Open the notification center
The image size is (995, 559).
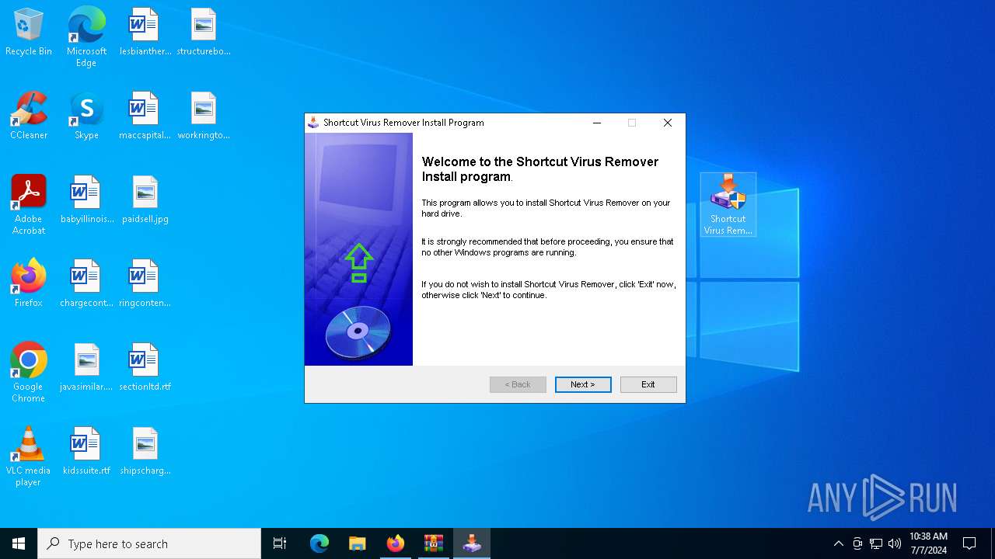click(x=969, y=543)
